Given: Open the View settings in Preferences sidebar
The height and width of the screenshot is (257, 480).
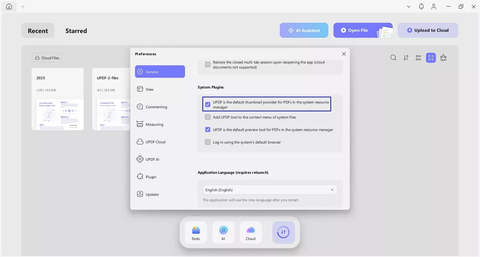Looking at the screenshot, I should [x=150, y=89].
